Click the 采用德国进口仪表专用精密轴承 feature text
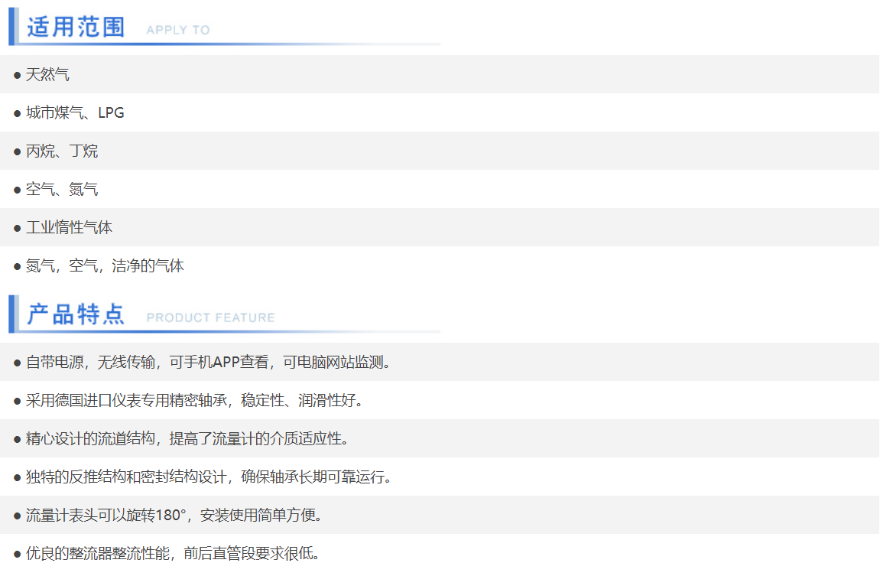This screenshot has height=576, width=880. [194, 401]
